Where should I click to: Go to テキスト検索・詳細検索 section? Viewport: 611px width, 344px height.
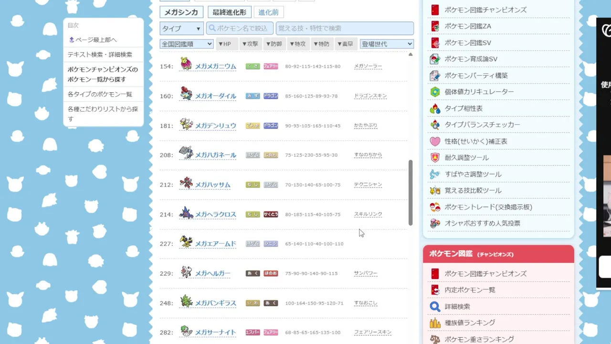pyautogui.click(x=100, y=54)
